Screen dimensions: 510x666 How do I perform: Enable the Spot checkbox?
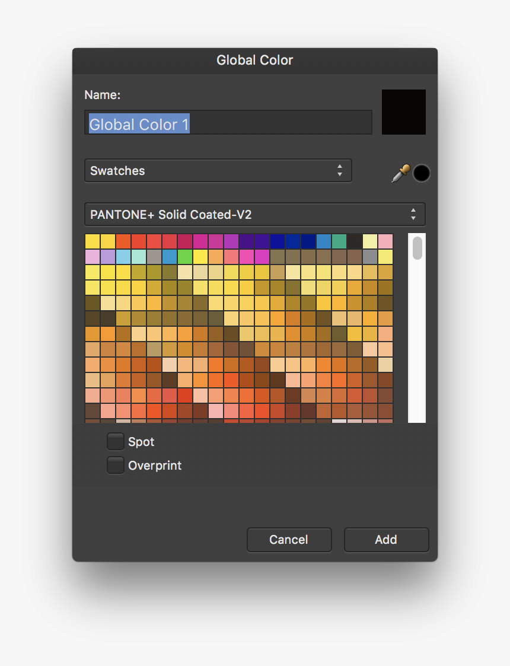115,441
